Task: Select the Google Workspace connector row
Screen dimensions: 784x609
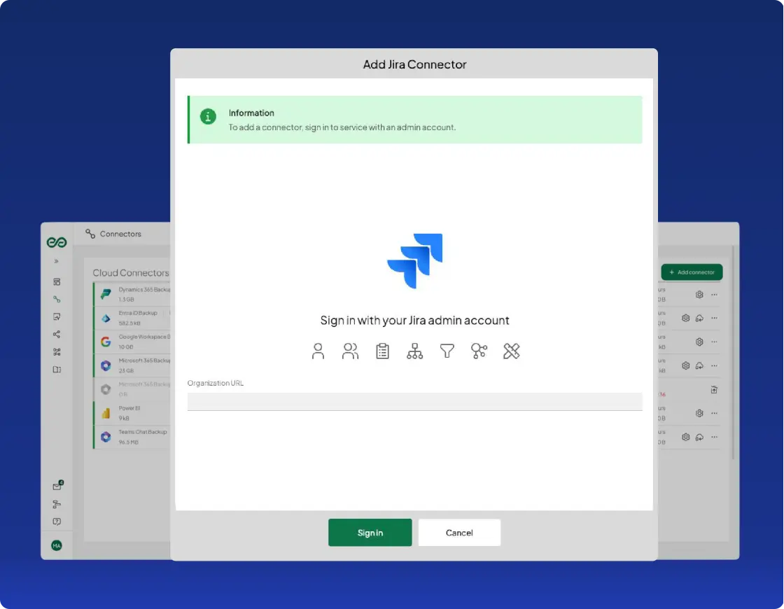Action: 132,342
